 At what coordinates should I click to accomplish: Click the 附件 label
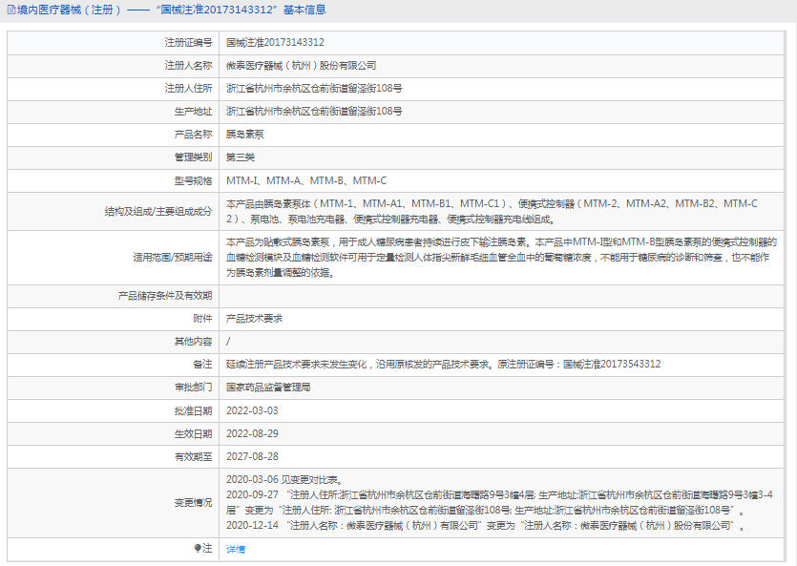point(202,319)
